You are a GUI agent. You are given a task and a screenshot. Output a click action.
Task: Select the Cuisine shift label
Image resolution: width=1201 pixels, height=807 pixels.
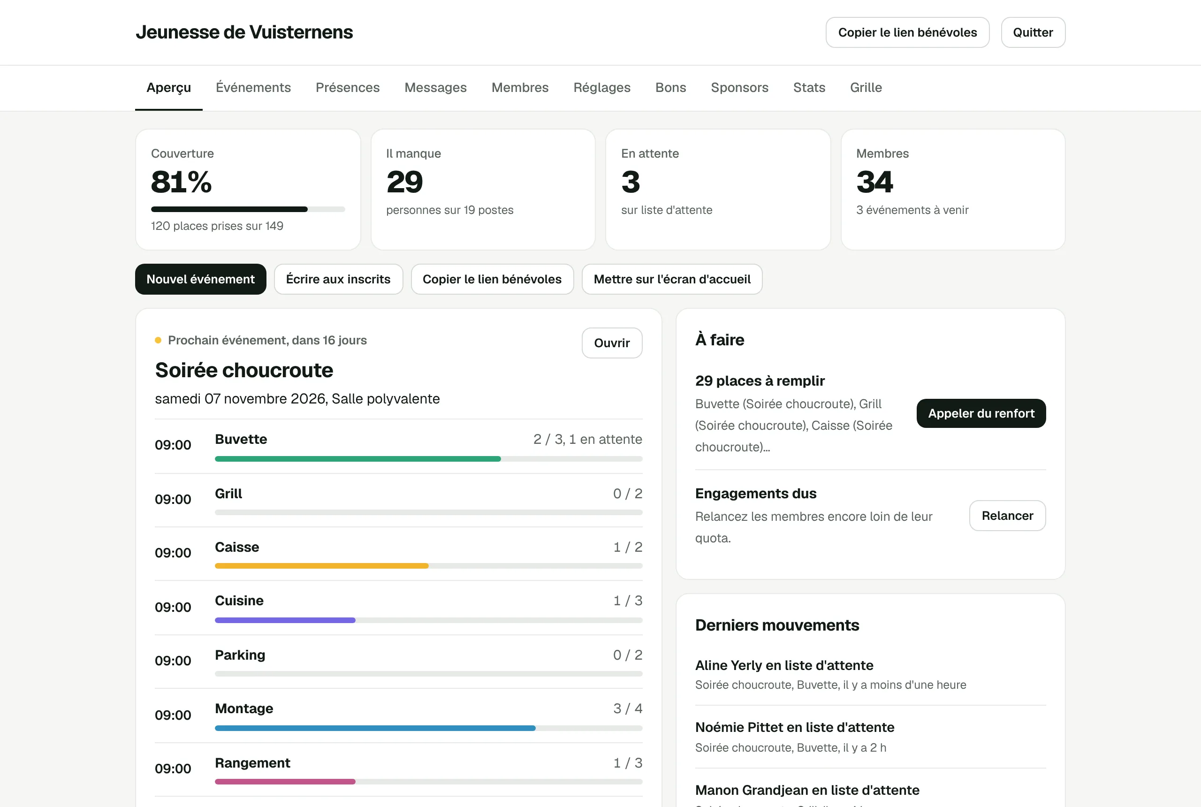(x=239, y=601)
